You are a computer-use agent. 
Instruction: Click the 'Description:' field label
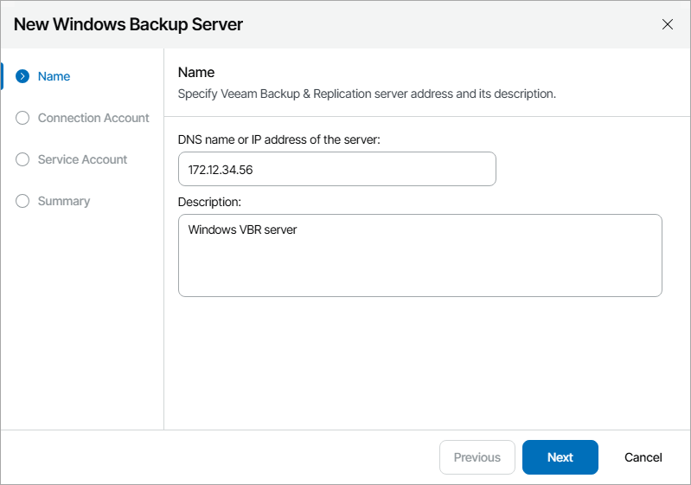209,201
